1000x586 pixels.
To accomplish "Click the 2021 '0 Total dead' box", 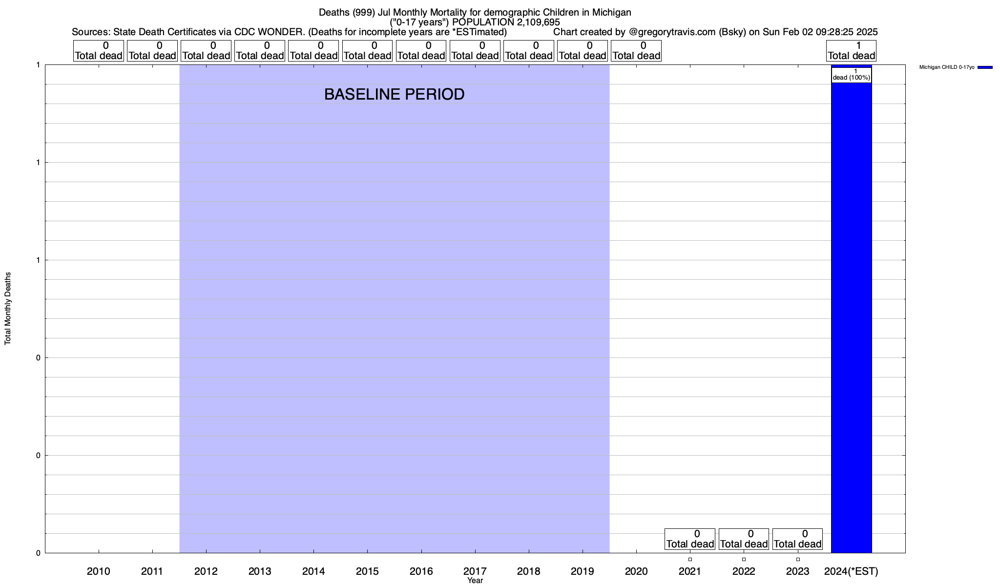I will tap(690, 539).
